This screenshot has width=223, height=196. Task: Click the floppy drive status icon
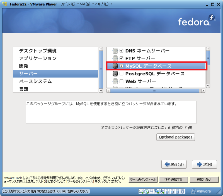[x=151, y=192]
